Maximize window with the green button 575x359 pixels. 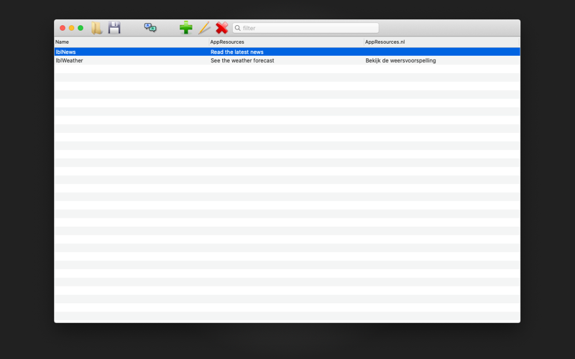80,28
